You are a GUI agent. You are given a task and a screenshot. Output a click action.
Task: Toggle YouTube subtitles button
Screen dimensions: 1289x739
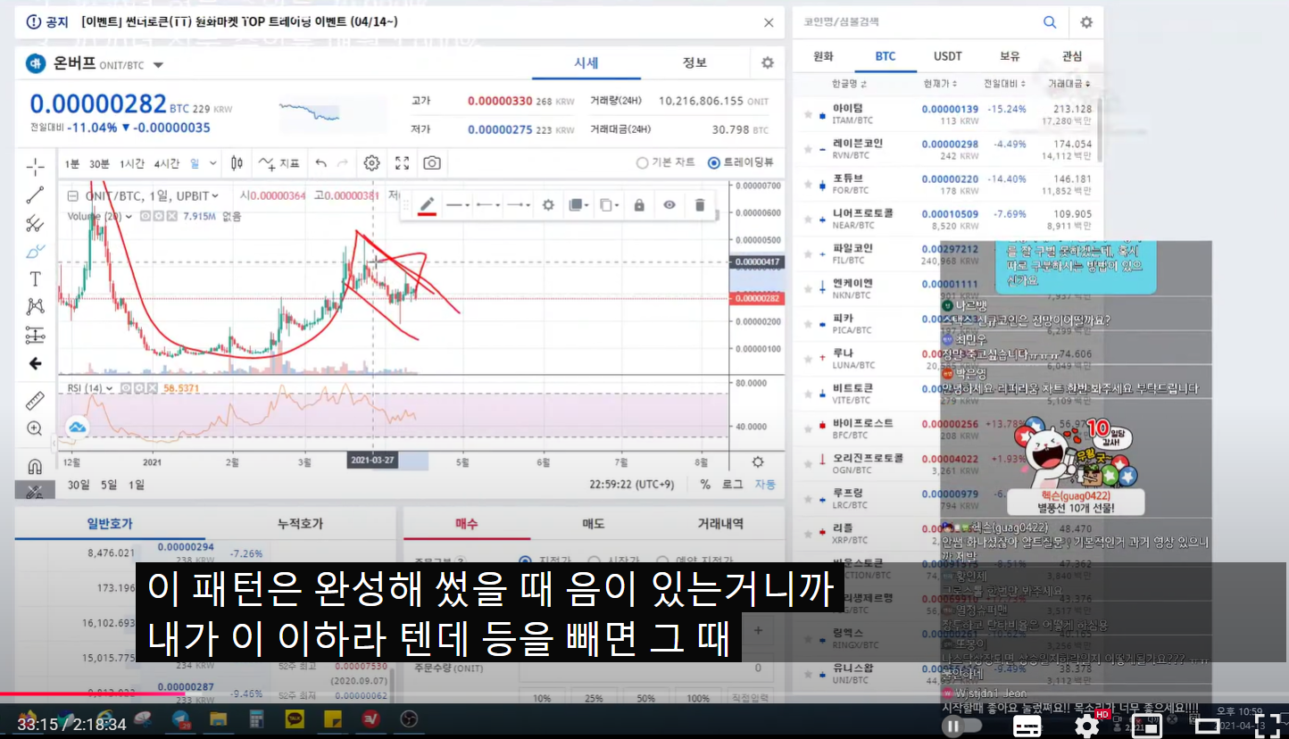[1027, 726]
